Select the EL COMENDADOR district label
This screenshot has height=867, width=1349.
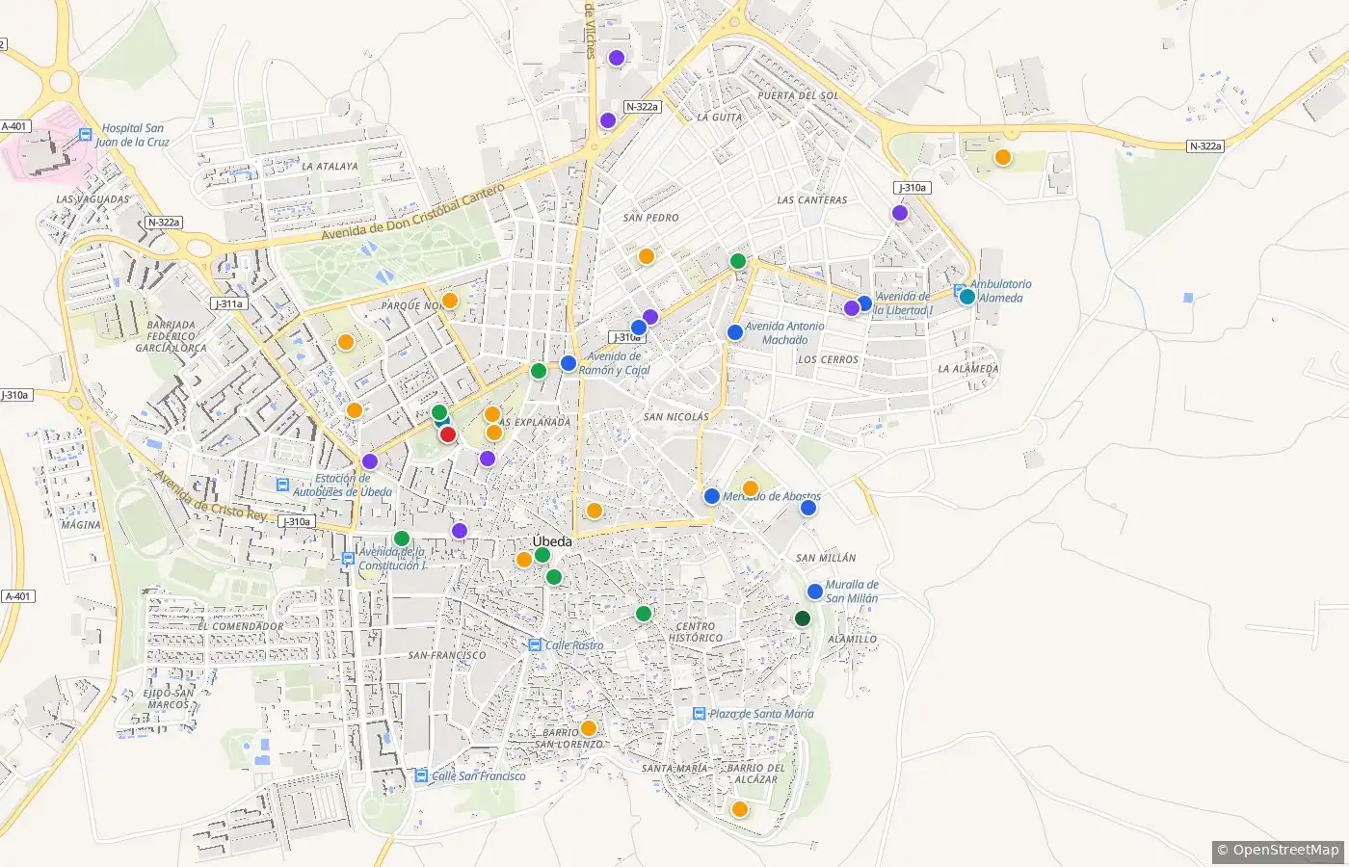click(241, 626)
